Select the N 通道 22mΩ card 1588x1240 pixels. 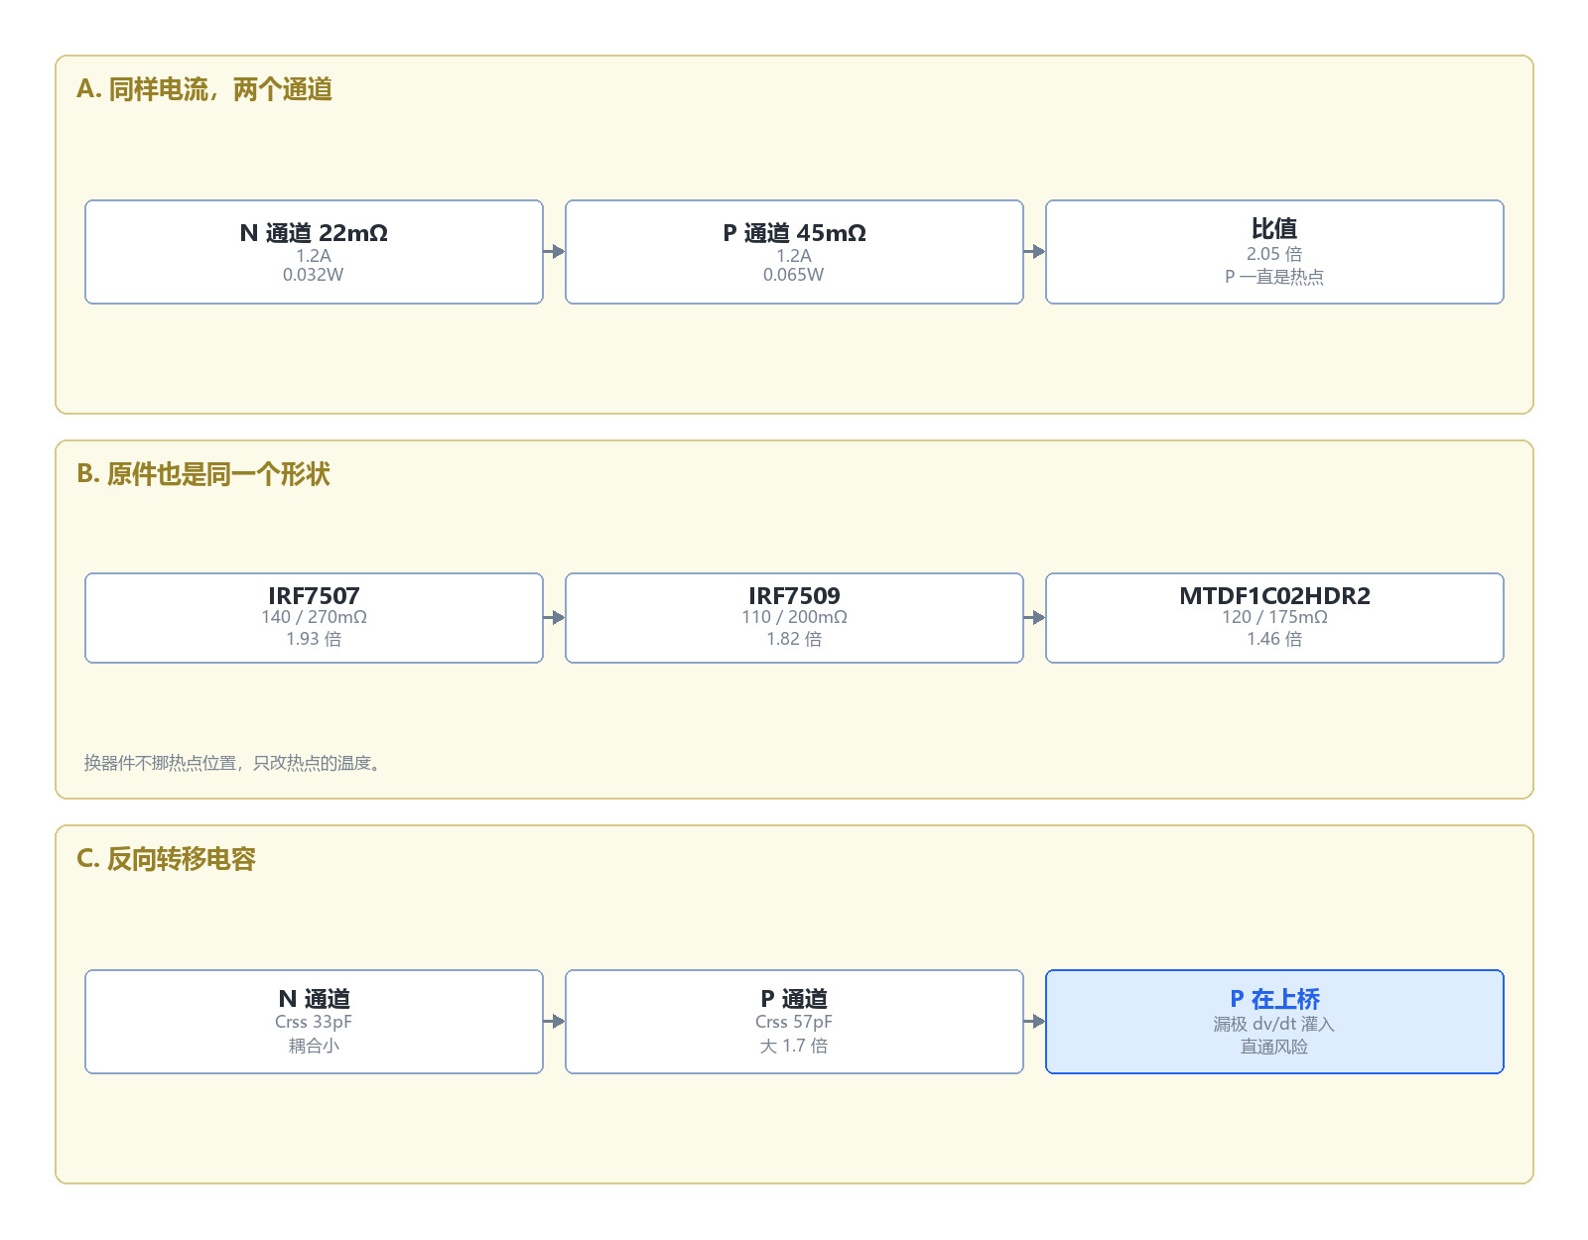click(x=314, y=252)
